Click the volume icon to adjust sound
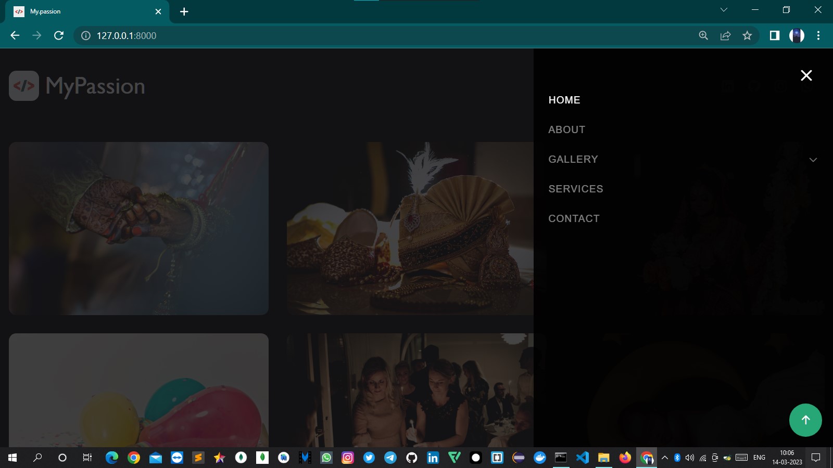Viewport: 833px width, 468px height. [x=690, y=459]
